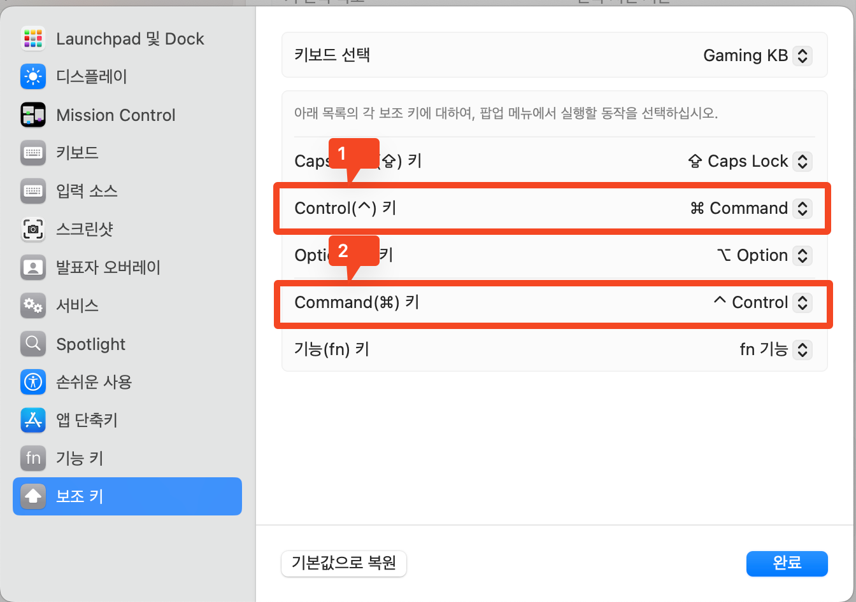
Task: Open the 기능 키 fn icon
Action: tap(32, 458)
